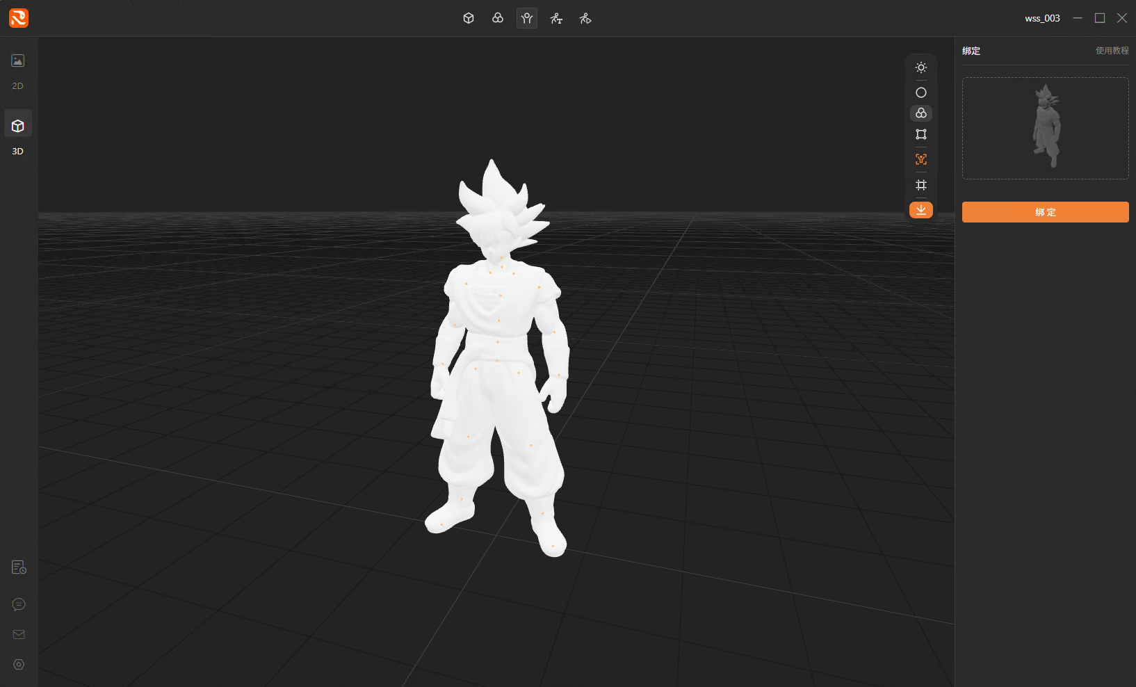Select the three-circles texture step in top toolbar
This screenshot has width=1136, height=687.
click(498, 18)
